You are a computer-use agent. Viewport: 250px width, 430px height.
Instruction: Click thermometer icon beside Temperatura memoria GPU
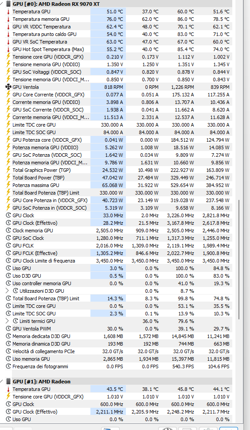click(8, 19)
